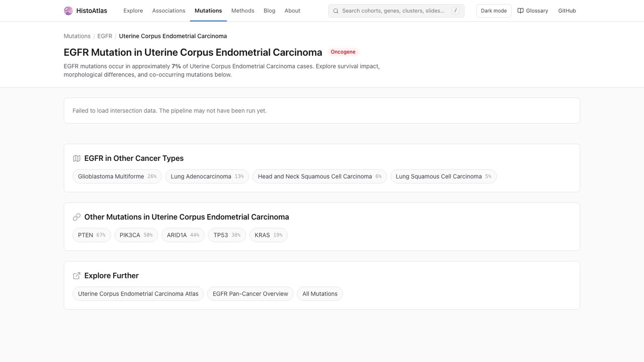Open the Methods nav tab
This screenshot has width=644, height=362.
tap(243, 11)
